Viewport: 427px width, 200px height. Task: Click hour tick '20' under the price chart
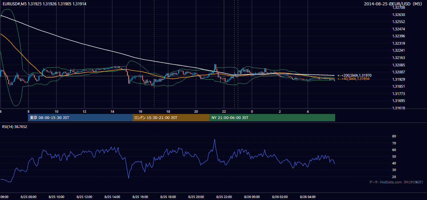coord(196,111)
